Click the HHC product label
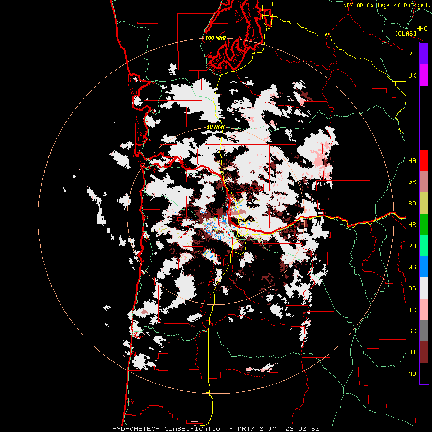Image resolution: width=432 pixels, height=432 pixels. [x=421, y=29]
